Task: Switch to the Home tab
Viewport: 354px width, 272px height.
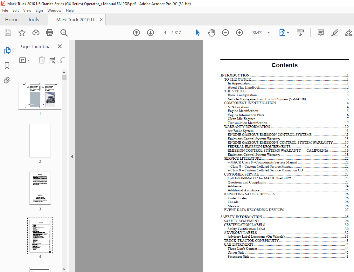Action: 12,20
